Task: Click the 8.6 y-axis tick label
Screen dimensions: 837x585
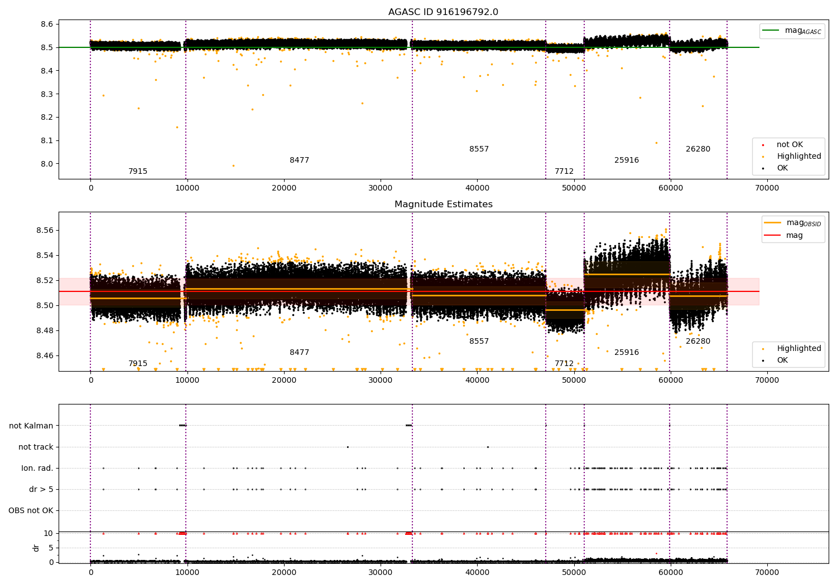Action: [x=47, y=25]
